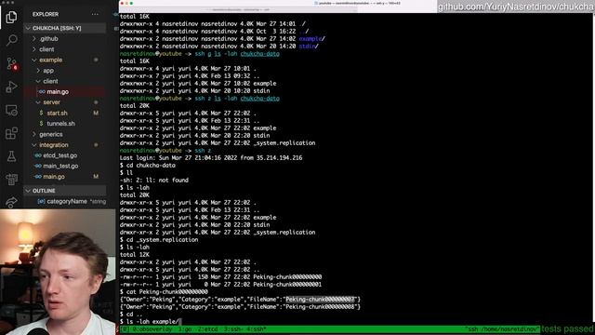This screenshot has width=595, height=335.
Task: Open Run and Debug view icon
Action: point(11,87)
